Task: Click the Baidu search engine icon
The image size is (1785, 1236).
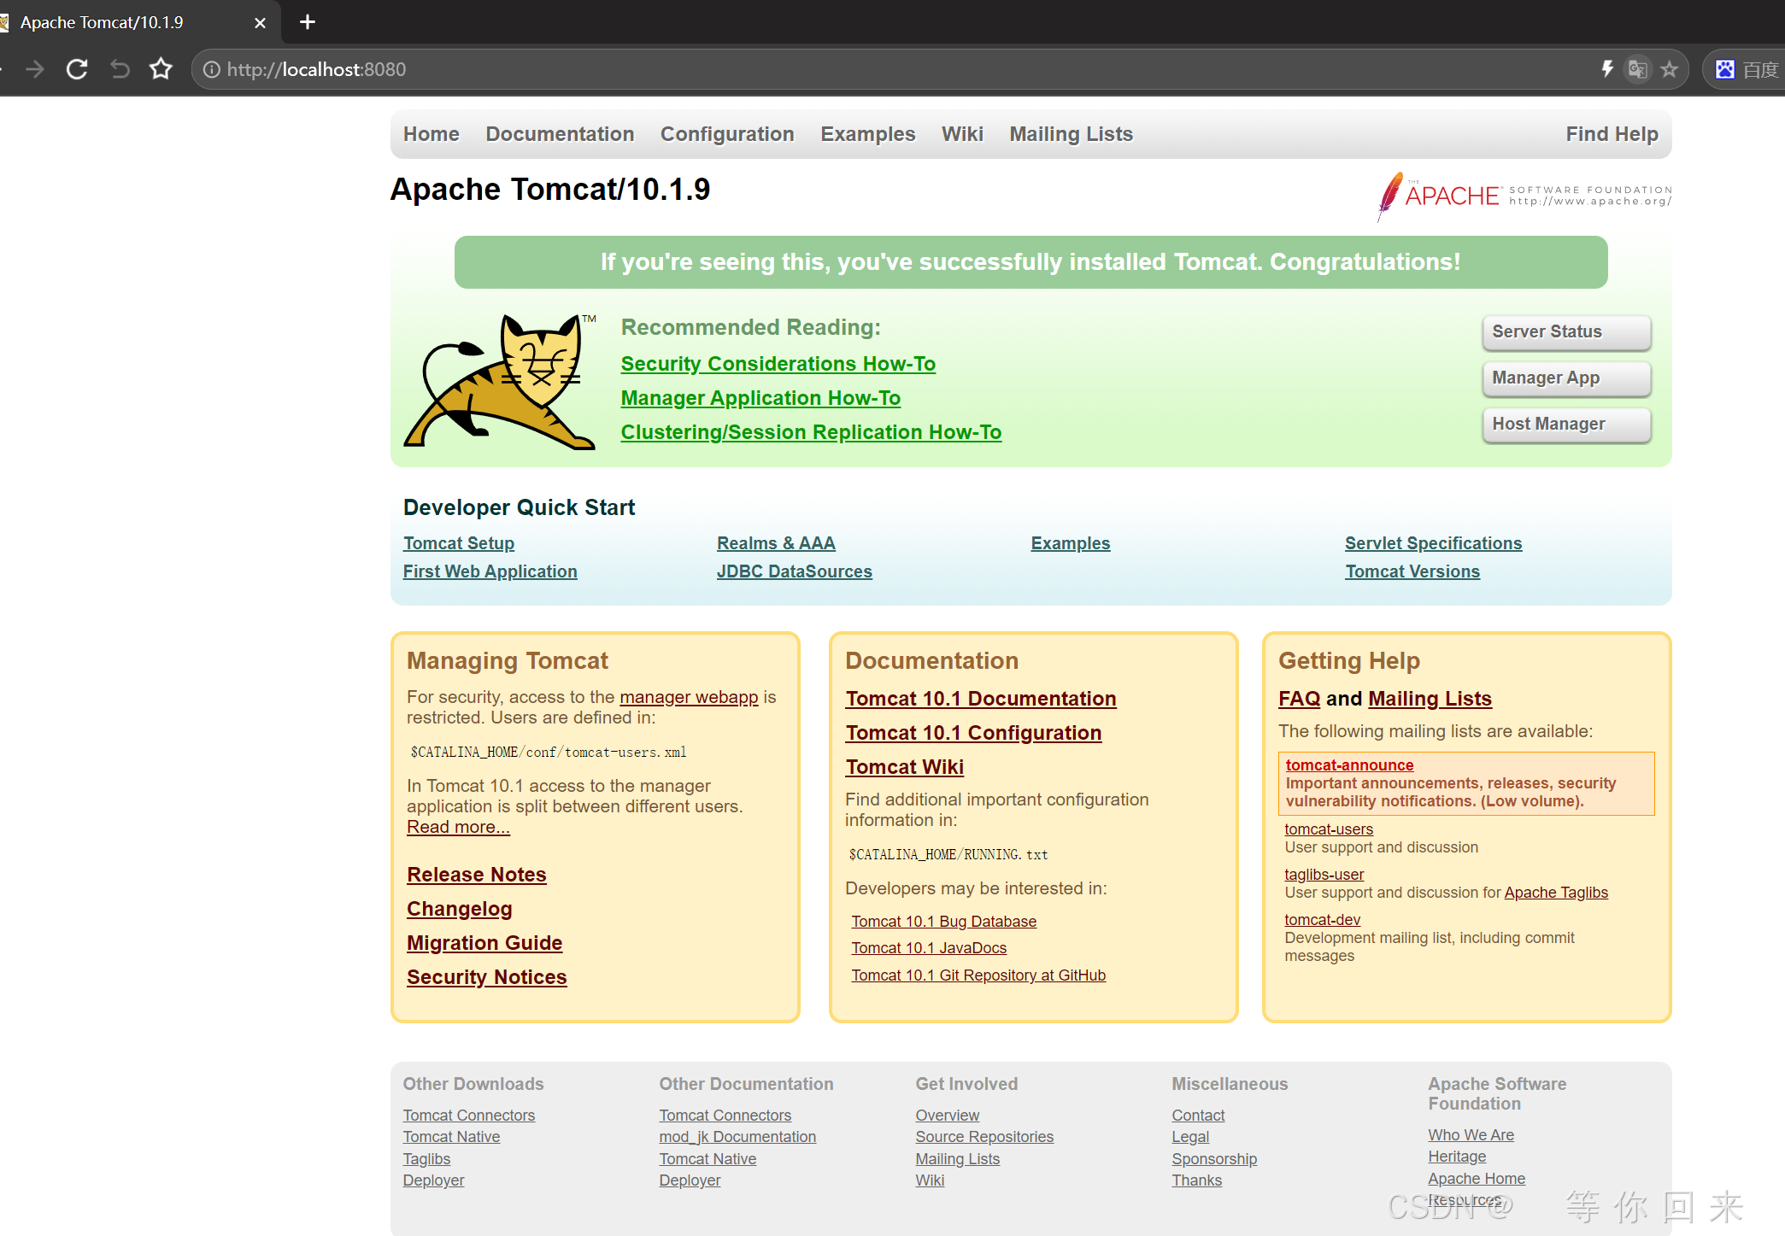Action: tap(1725, 69)
